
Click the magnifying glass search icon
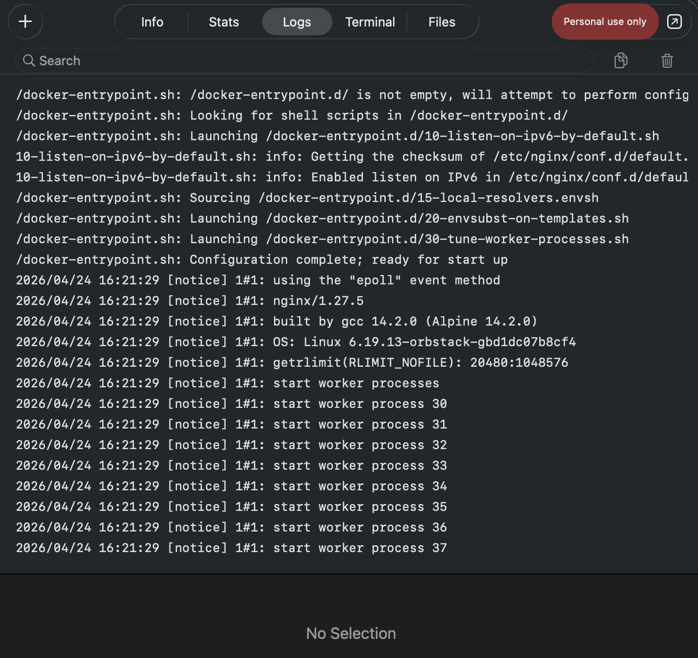(x=29, y=60)
